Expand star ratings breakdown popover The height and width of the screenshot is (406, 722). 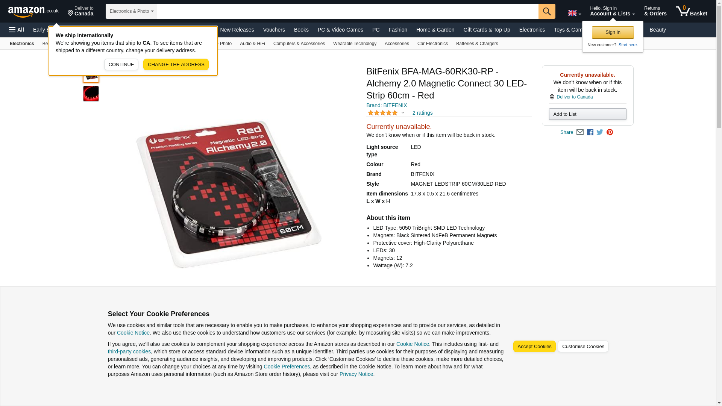(x=403, y=113)
